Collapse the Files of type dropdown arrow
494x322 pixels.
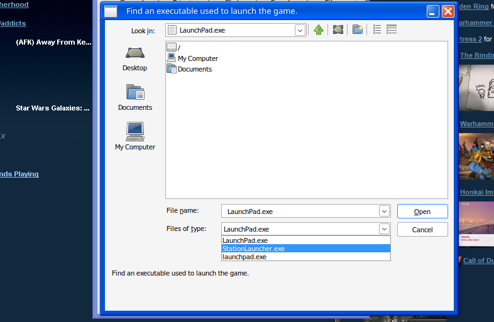pyautogui.click(x=384, y=229)
